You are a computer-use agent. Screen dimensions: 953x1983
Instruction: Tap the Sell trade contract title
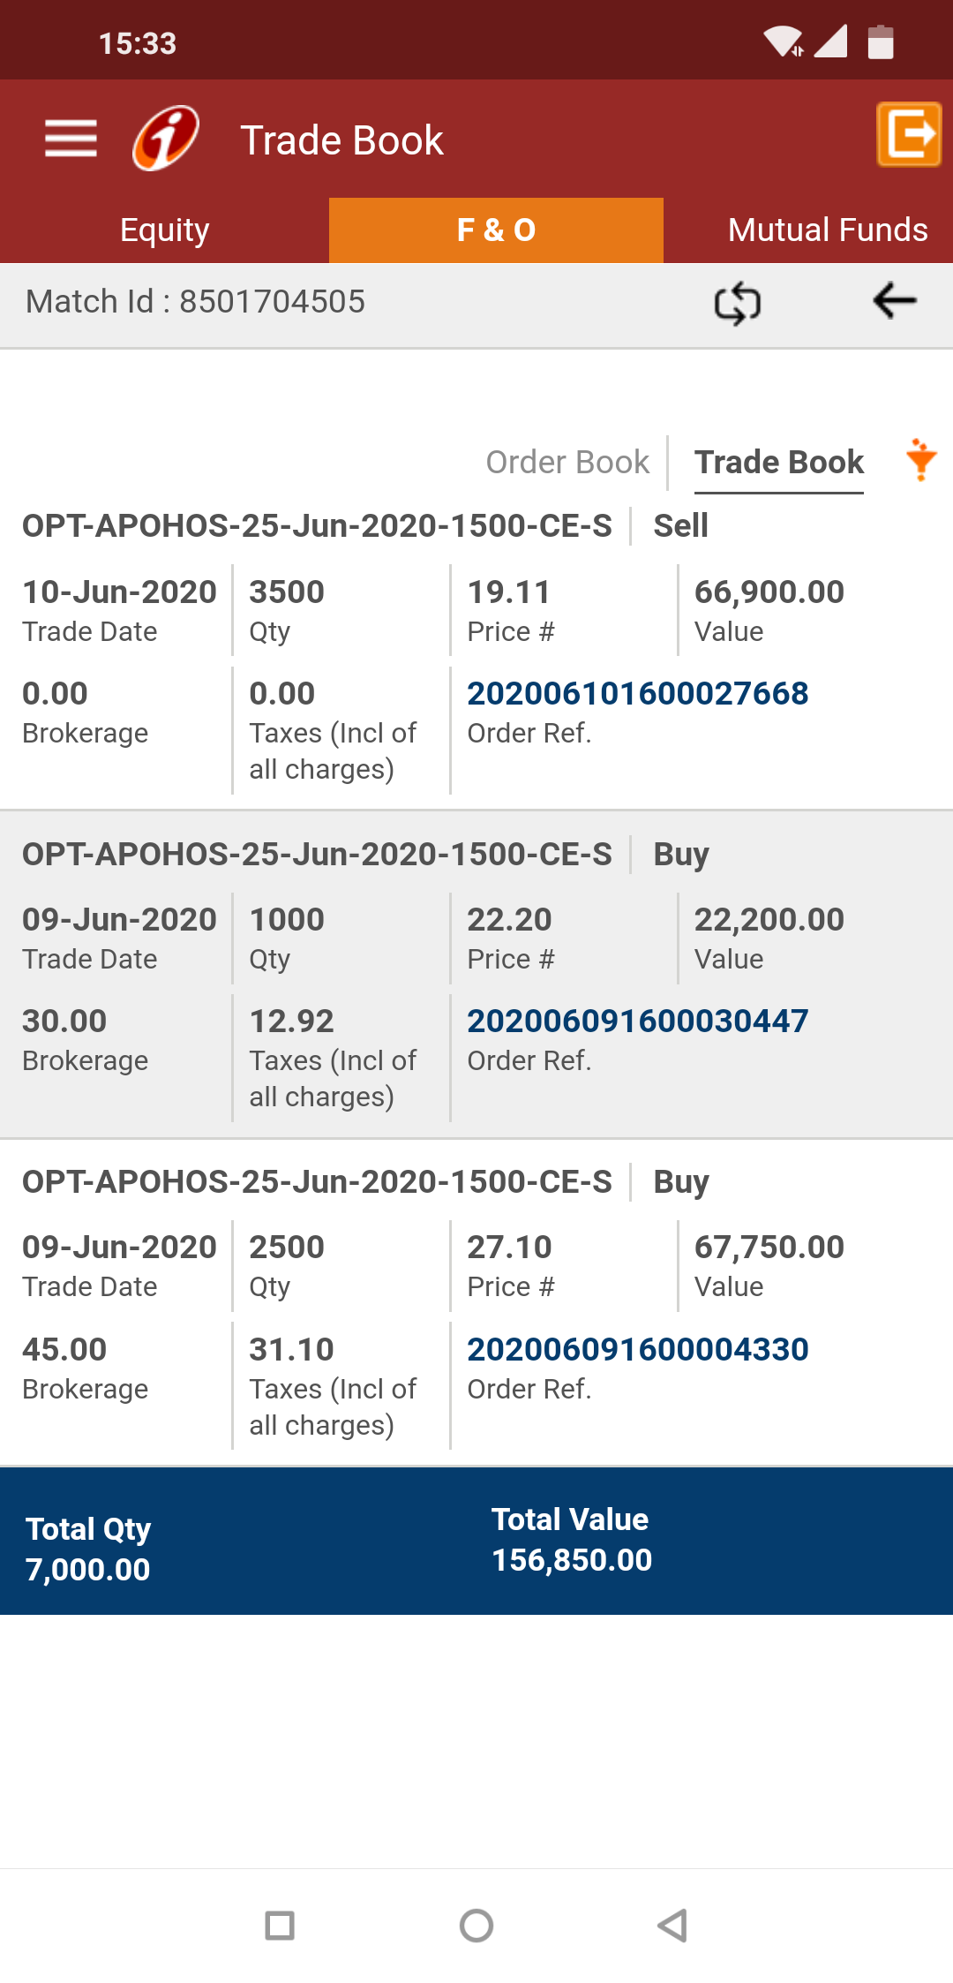[x=317, y=526]
